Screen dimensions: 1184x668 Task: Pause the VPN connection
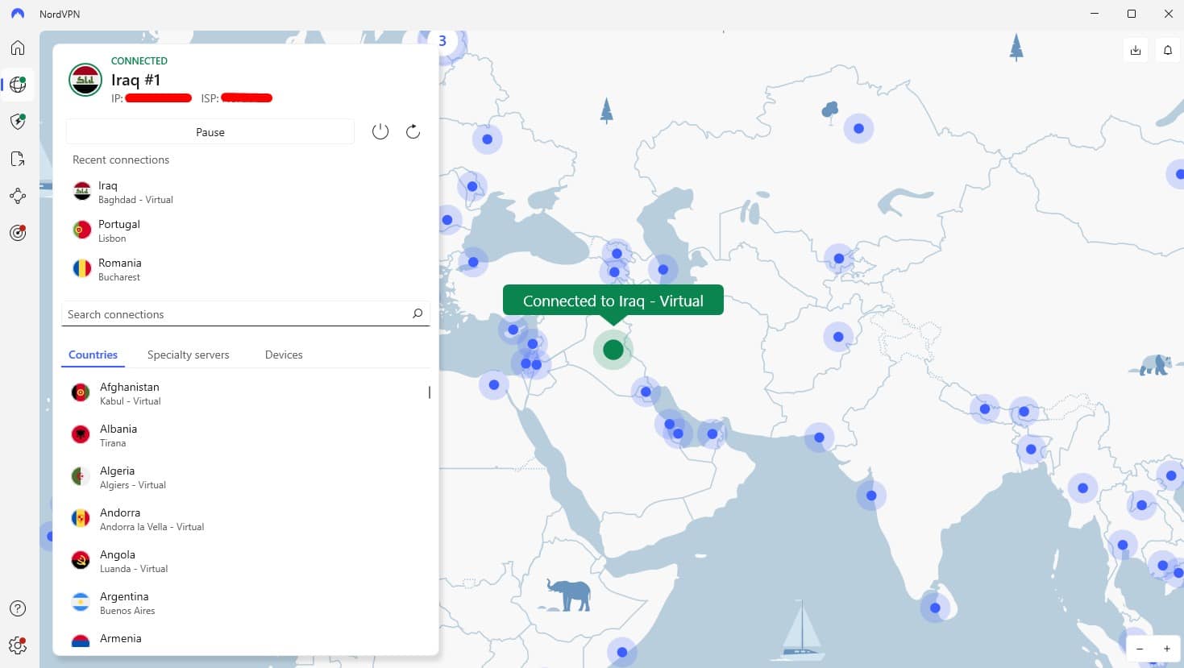click(x=210, y=132)
